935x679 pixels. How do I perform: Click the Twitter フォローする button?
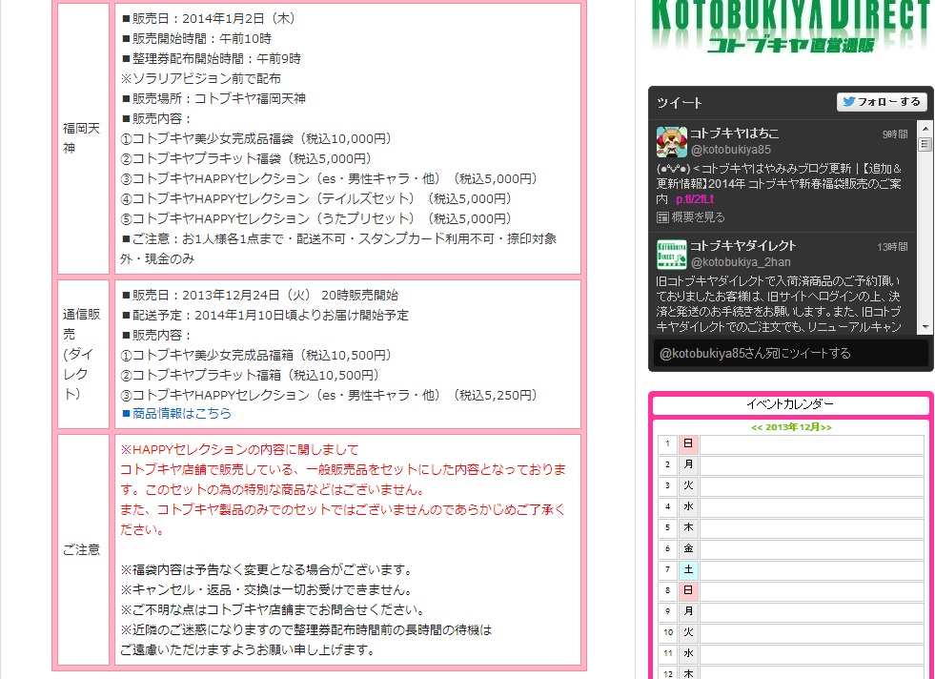click(882, 102)
